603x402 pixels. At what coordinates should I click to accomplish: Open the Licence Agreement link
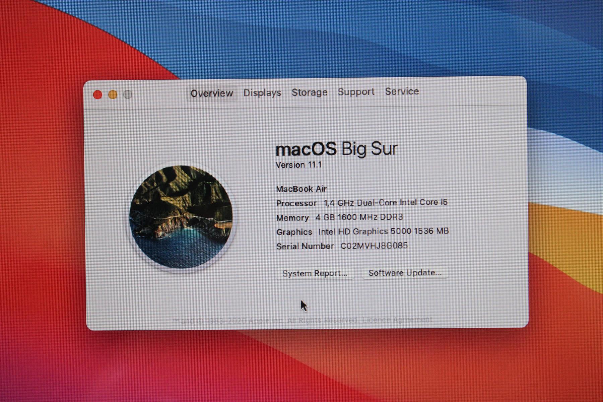pos(397,320)
